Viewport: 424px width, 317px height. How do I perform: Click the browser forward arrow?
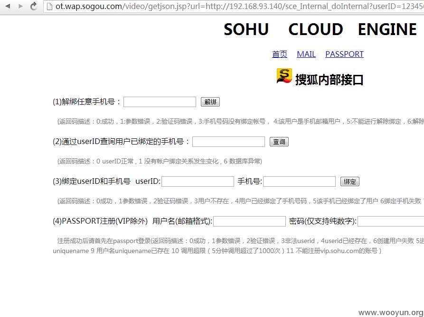pos(20,6)
